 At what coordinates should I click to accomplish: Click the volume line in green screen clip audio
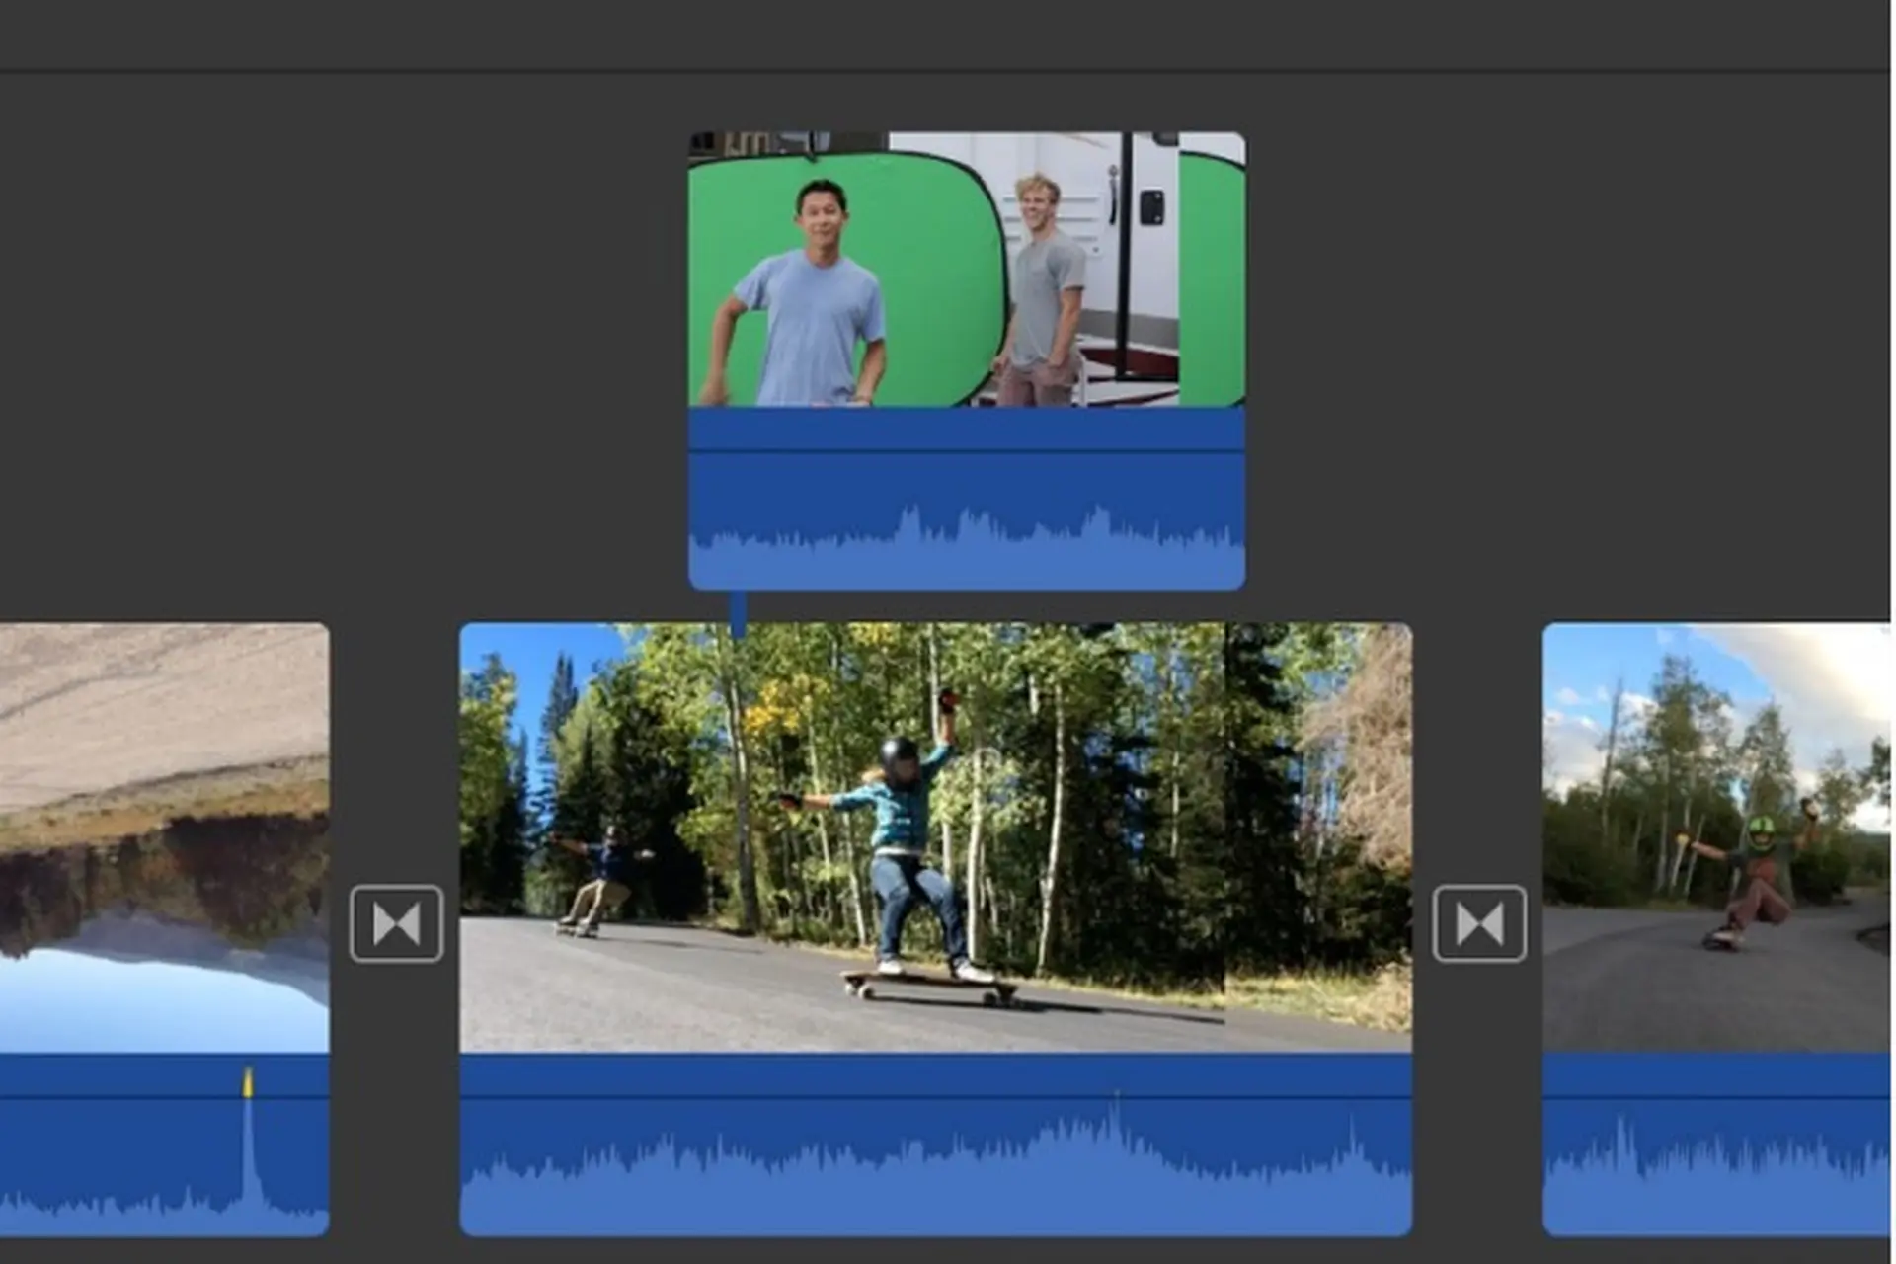967,452
